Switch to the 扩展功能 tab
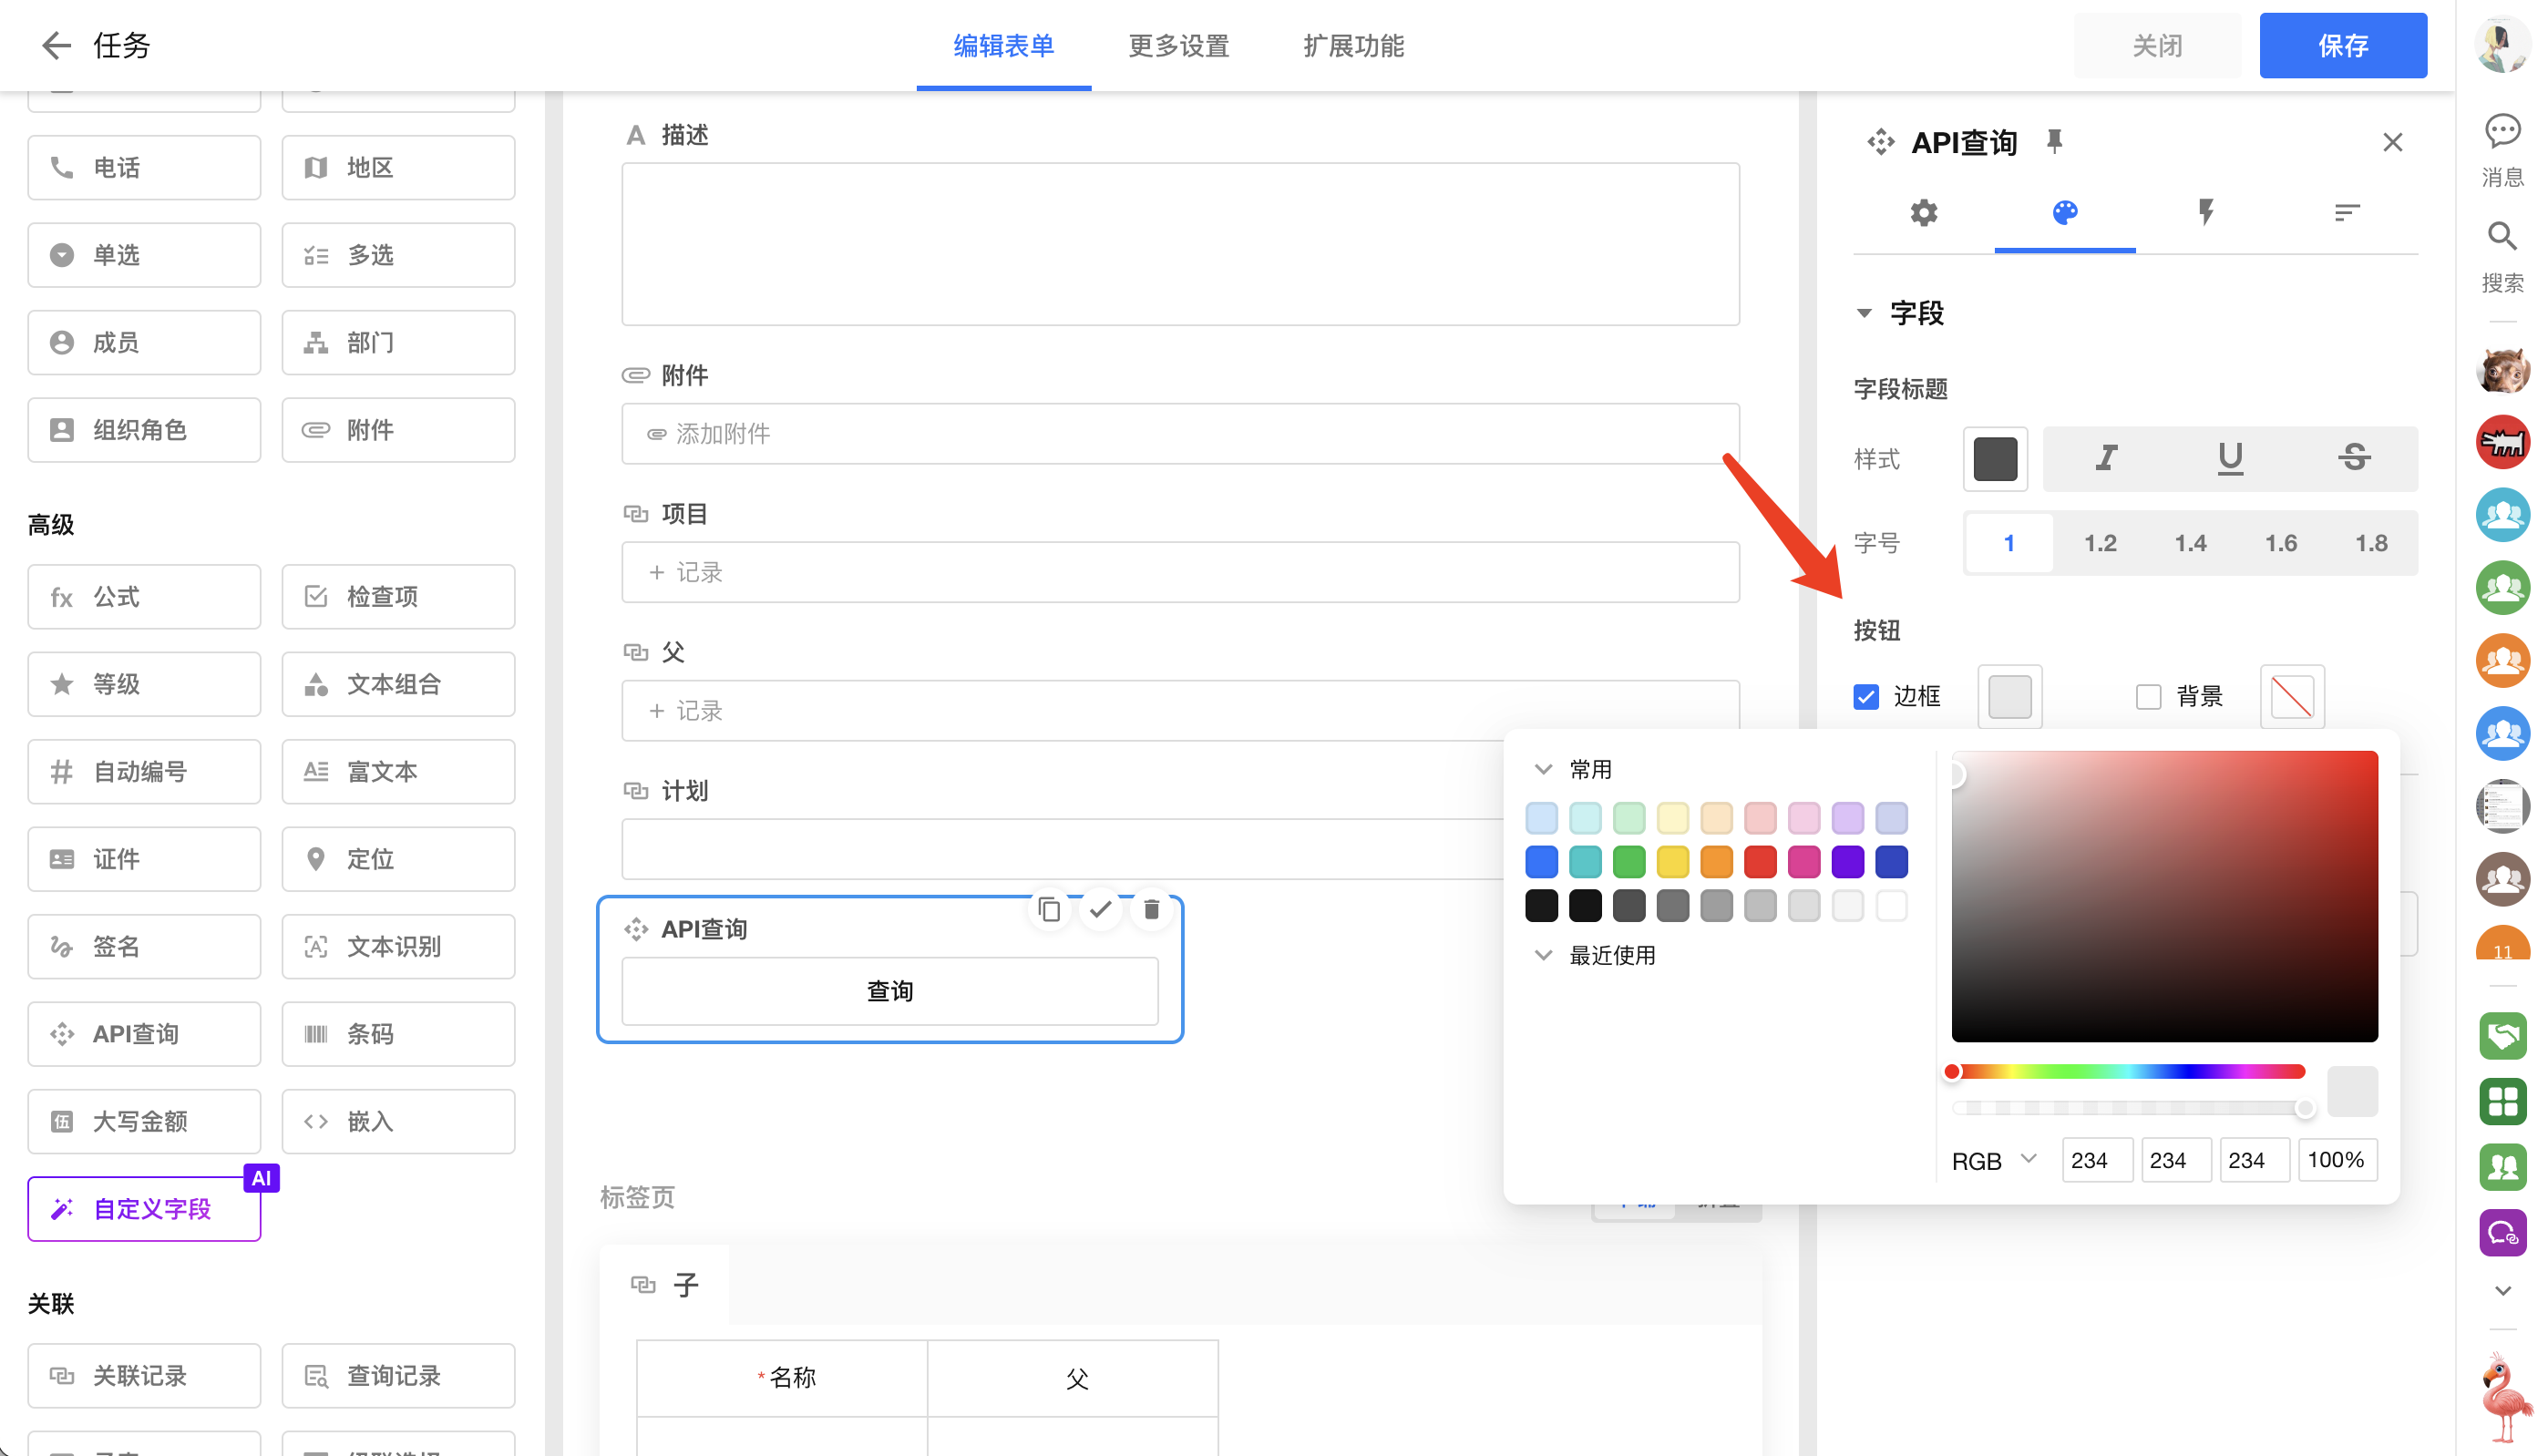The height and width of the screenshot is (1456, 2548). [x=1353, y=45]
